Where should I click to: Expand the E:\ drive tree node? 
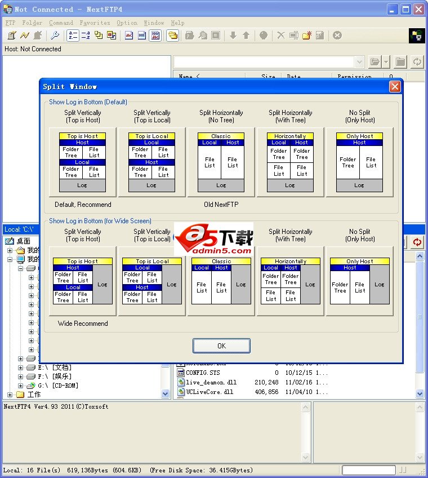pos(21,368)
